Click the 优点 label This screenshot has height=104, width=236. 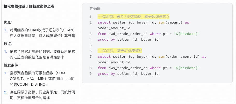click(8, 22)
